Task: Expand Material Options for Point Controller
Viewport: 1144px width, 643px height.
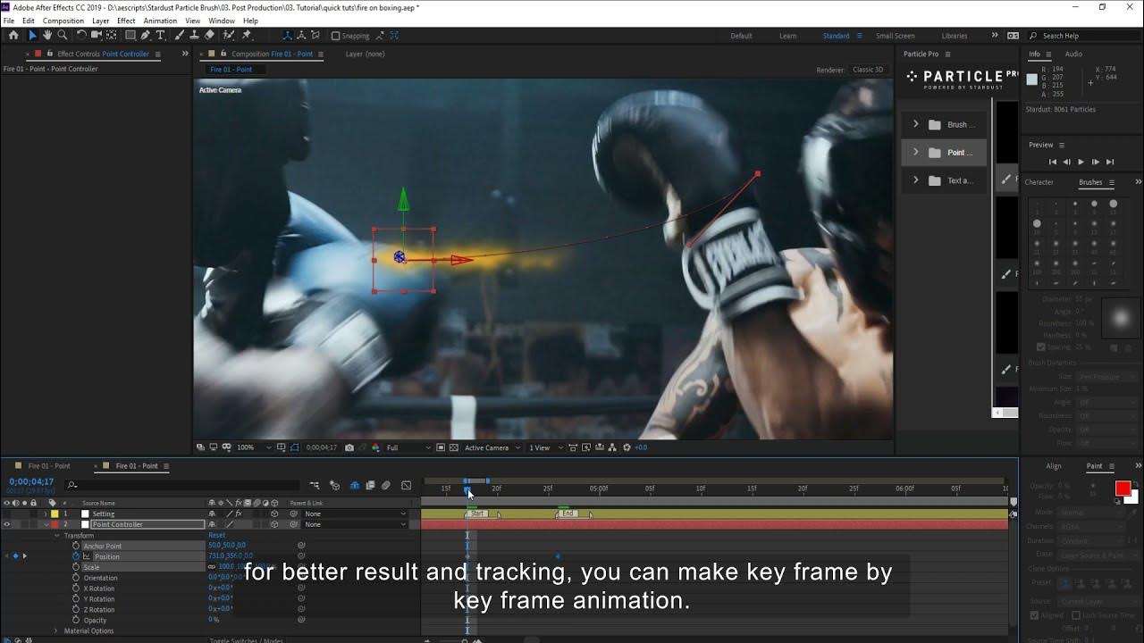Action: coord(55,630)
